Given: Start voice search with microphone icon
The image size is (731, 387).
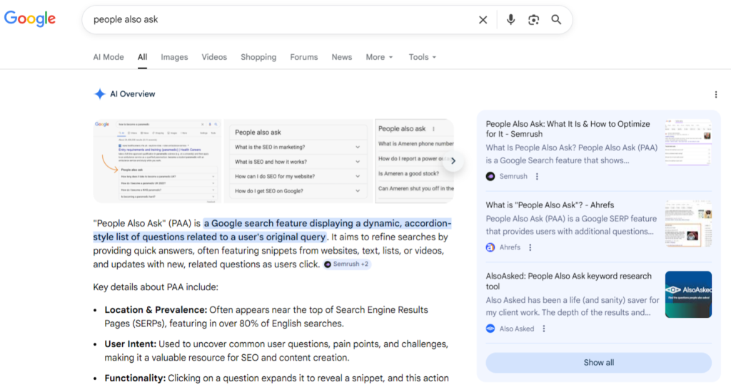Looking at the screenshot, I should (510, 20).
